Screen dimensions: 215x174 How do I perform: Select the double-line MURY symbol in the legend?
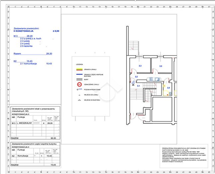79,80
